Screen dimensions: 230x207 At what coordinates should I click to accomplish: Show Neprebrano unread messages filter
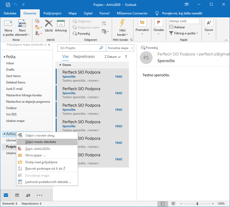(x=84, y=57)
